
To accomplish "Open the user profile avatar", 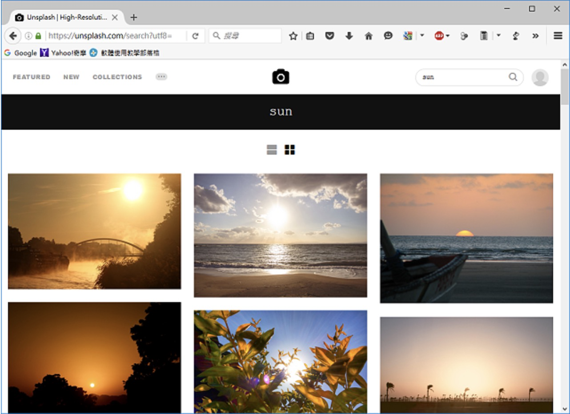I will tap(540, 77).
